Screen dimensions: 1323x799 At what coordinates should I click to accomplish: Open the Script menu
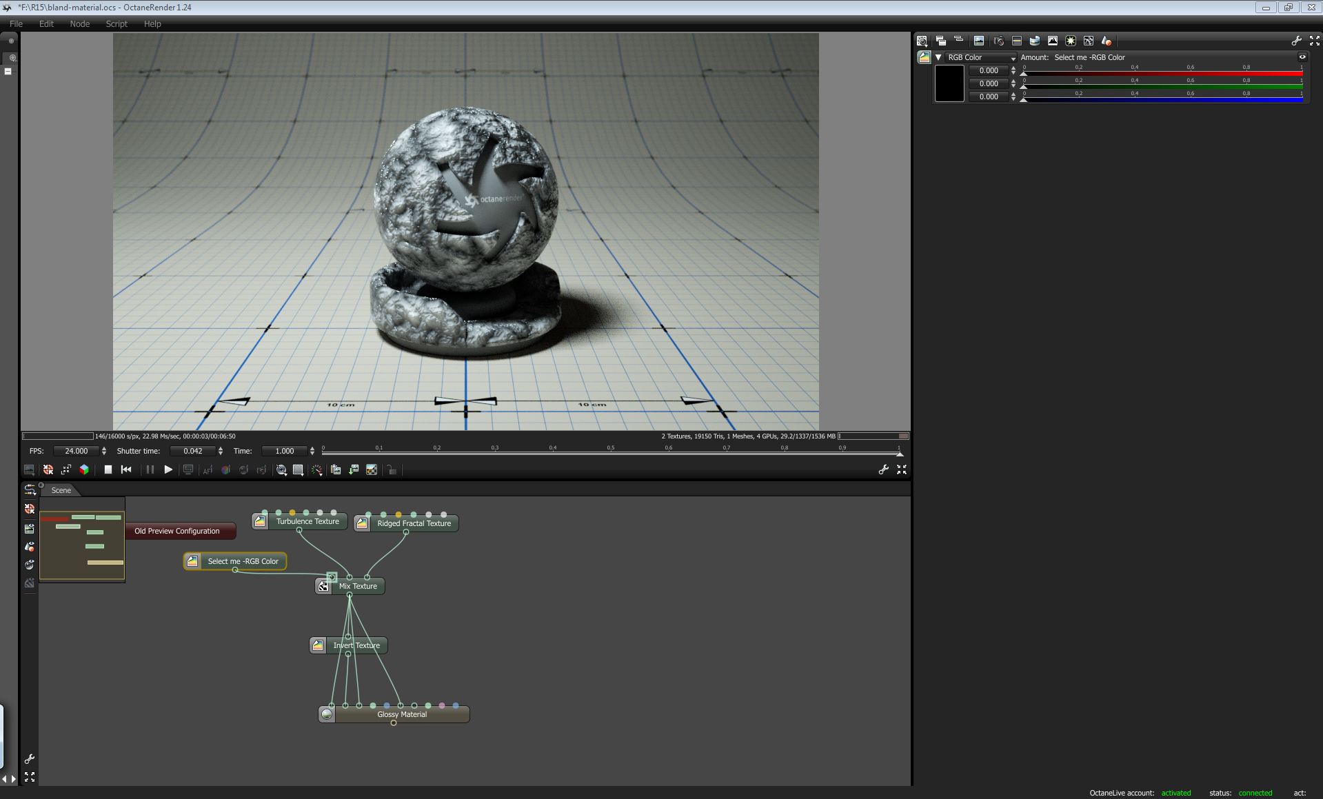(x=117, y=23)
